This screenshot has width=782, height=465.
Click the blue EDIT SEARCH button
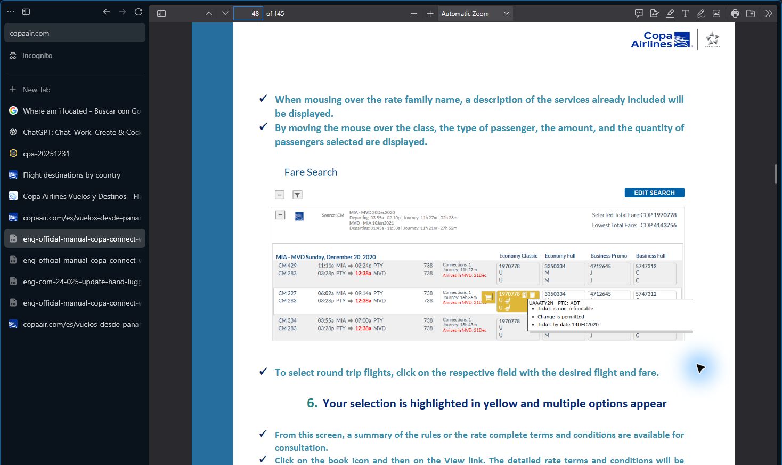654,193
